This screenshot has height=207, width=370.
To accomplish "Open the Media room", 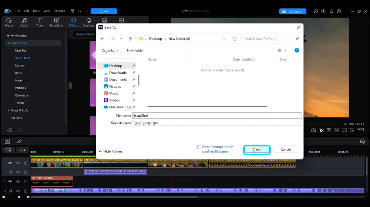I will [x=9, y=22].
